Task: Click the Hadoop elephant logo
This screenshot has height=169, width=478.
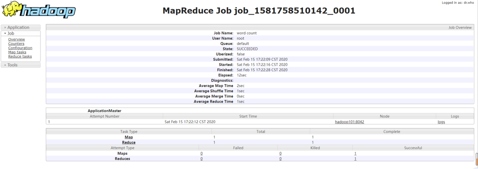Action: tap(39, 10)
